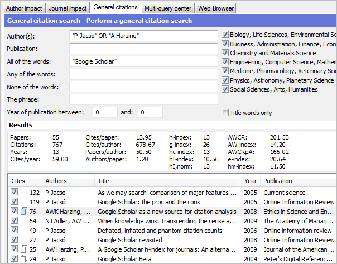Click the 'AW Harzing, R…' authors cell
This screenshot has width=337, height=264.
coord(68,249)
